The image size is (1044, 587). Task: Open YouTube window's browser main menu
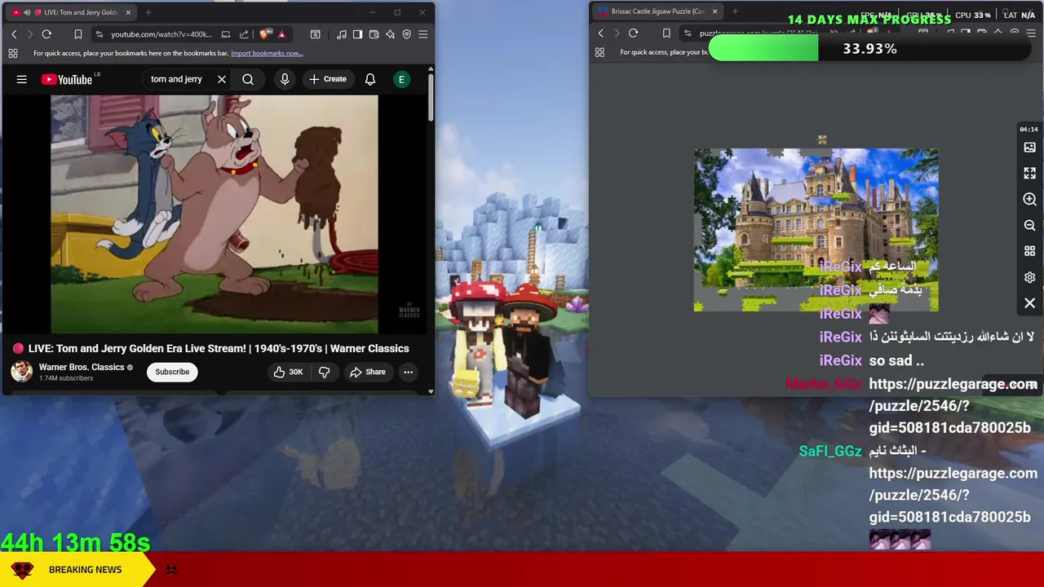tap(422, 34)
